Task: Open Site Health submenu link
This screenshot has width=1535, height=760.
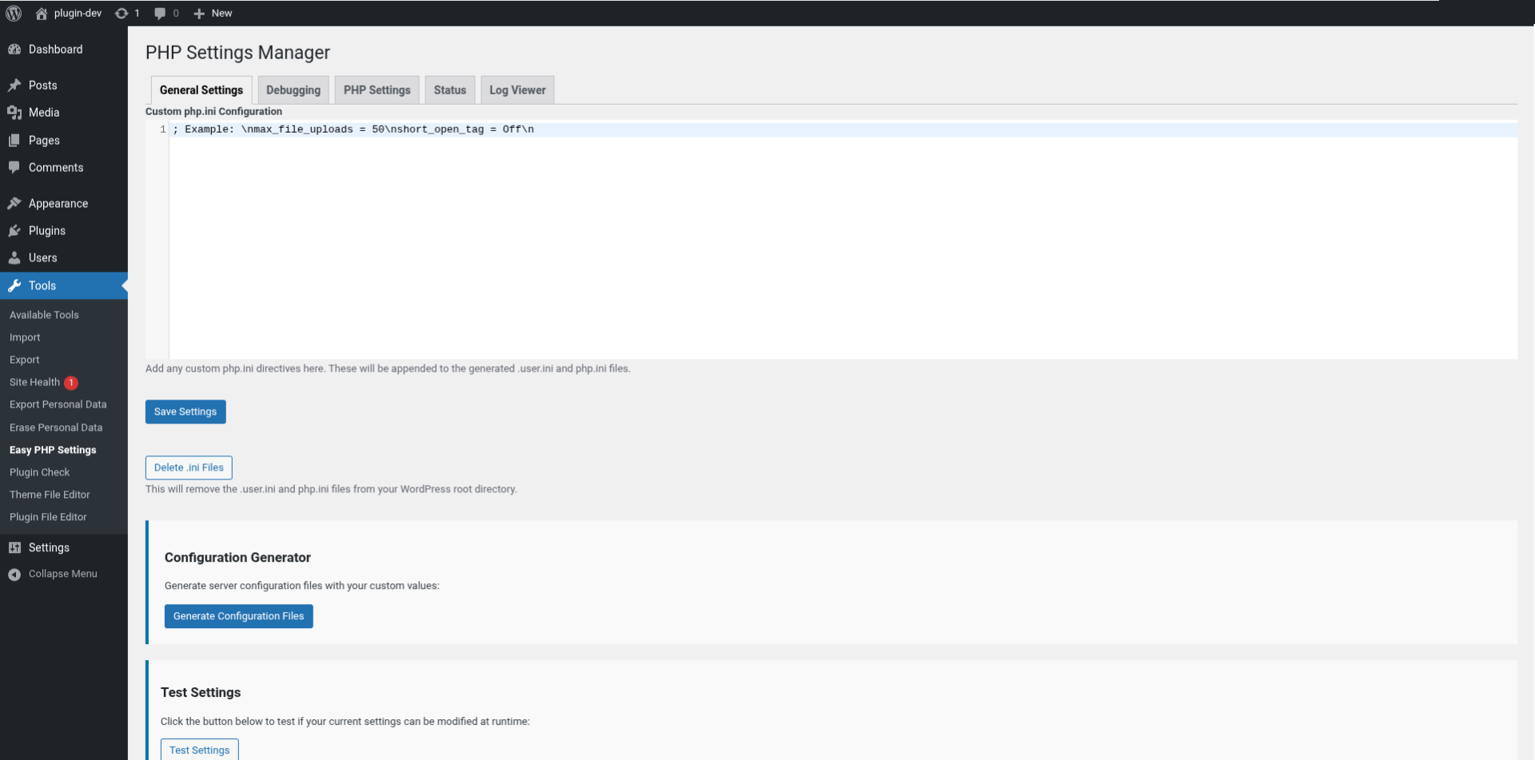Action: pos(34,382)
